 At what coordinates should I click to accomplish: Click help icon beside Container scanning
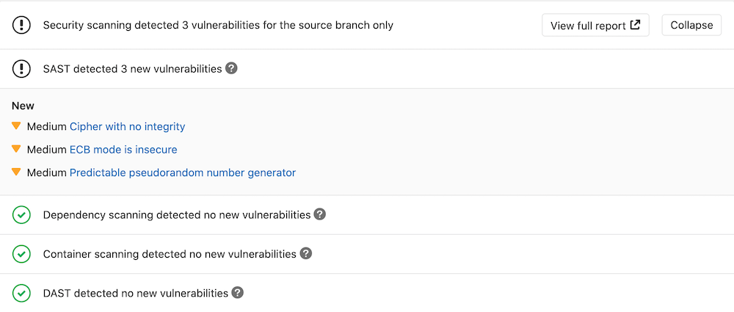306,253
